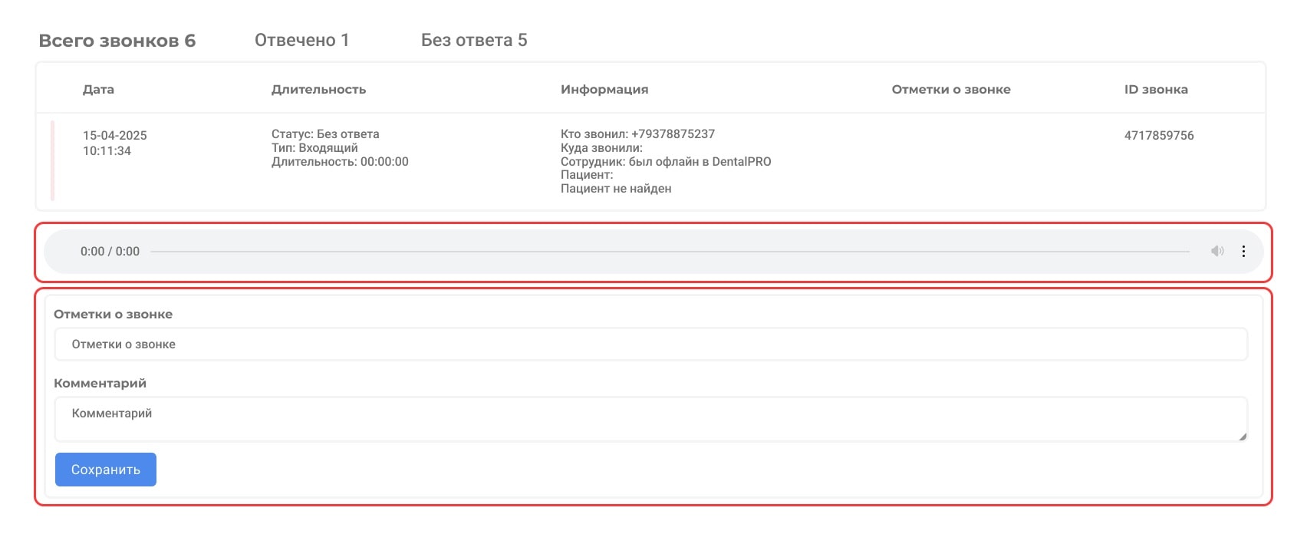The width and height of the screenshot is (1307, 534).
Task: Click caller phone number +79378875237
Action: pos(673,134)
